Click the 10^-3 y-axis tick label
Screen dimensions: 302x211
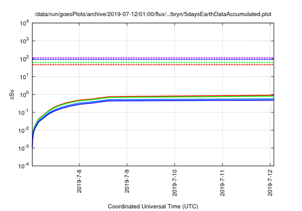(24, 148)
